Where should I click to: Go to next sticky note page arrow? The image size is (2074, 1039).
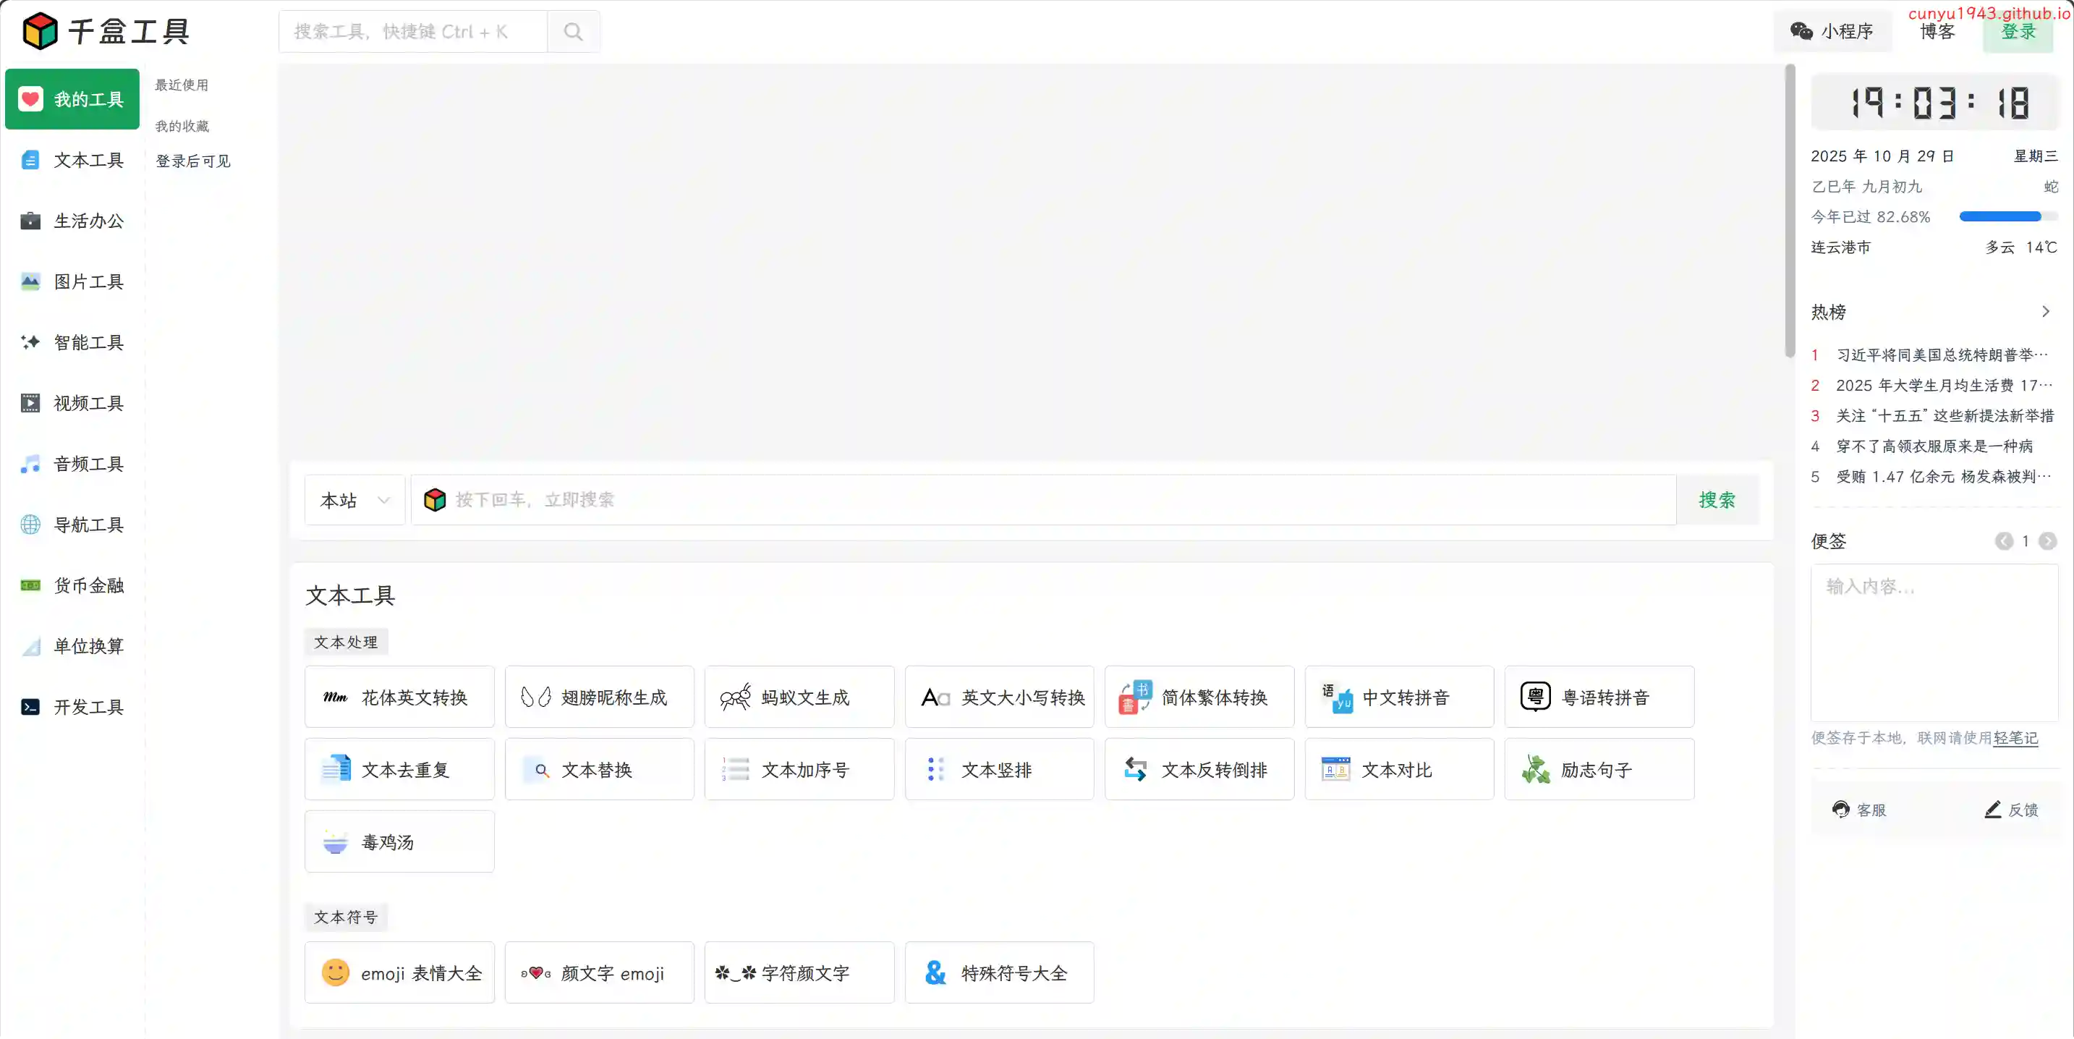(x=2047, y=541)
